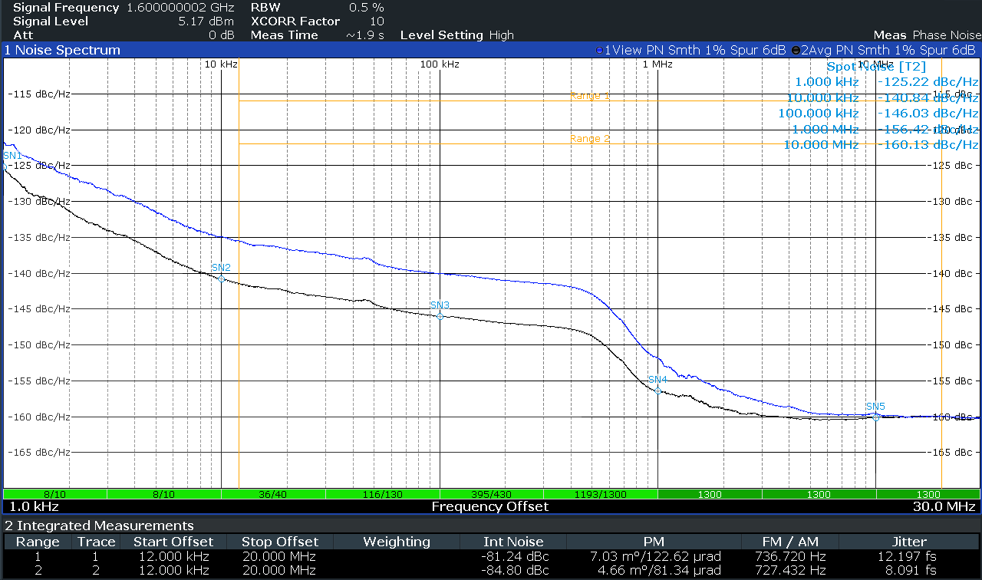Open the Level Setting High field
Viewport: 982px width, 580px height.
tap(457, 35)
